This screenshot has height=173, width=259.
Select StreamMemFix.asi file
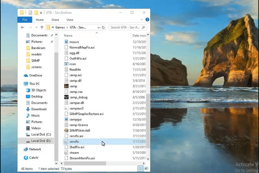coord(82,158)
